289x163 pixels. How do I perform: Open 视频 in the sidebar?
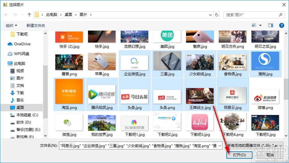pyautogui.click(x=17, y=71)
